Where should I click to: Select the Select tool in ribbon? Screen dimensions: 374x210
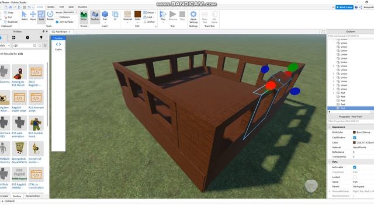click(x=24, y=16)
